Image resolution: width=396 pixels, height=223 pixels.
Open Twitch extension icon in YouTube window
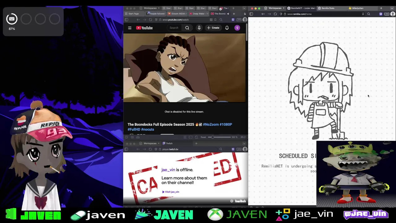click(x=233, y=20)
